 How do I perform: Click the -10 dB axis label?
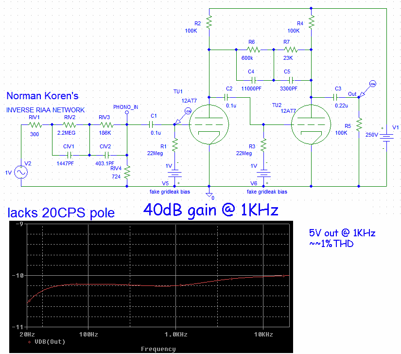click(x=17, y=276)
